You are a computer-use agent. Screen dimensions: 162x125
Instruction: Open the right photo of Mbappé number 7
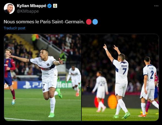(120, 77)
